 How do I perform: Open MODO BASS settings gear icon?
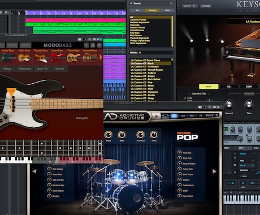pyautogui.click(x=99, y=45)
